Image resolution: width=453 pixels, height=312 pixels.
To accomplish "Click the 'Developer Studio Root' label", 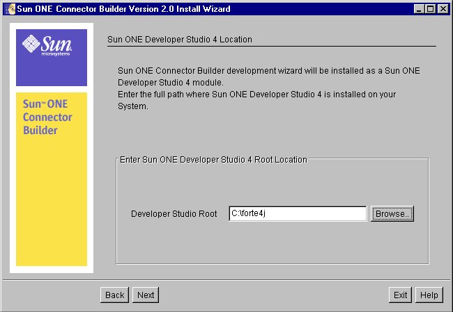I will [174, 214].
